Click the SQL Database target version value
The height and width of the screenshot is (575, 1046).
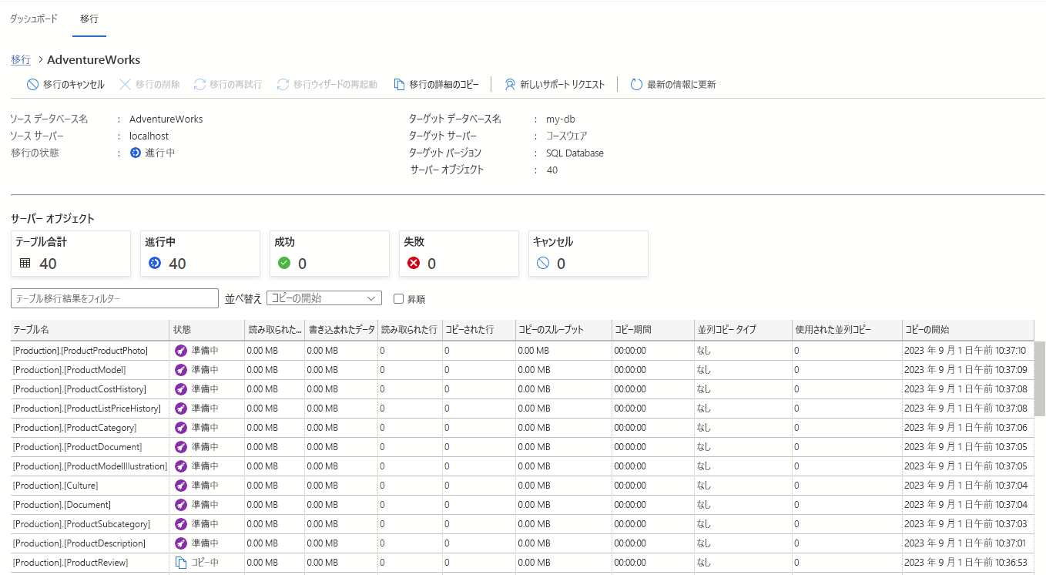[575, 153]
